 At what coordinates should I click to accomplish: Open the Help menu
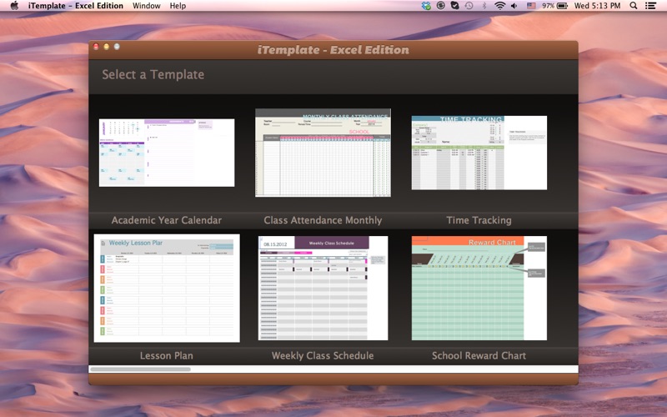178,6
